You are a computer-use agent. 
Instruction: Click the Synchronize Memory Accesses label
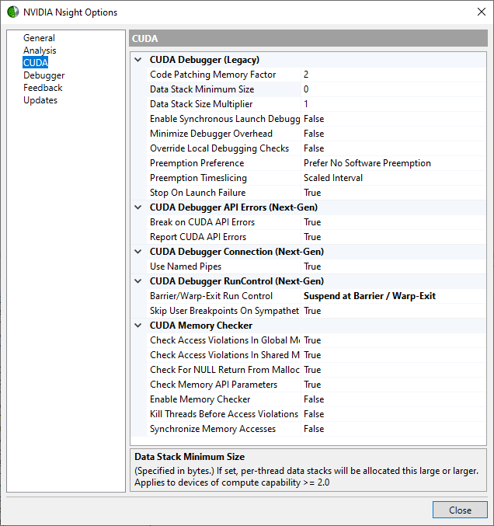tap(213, 429)
